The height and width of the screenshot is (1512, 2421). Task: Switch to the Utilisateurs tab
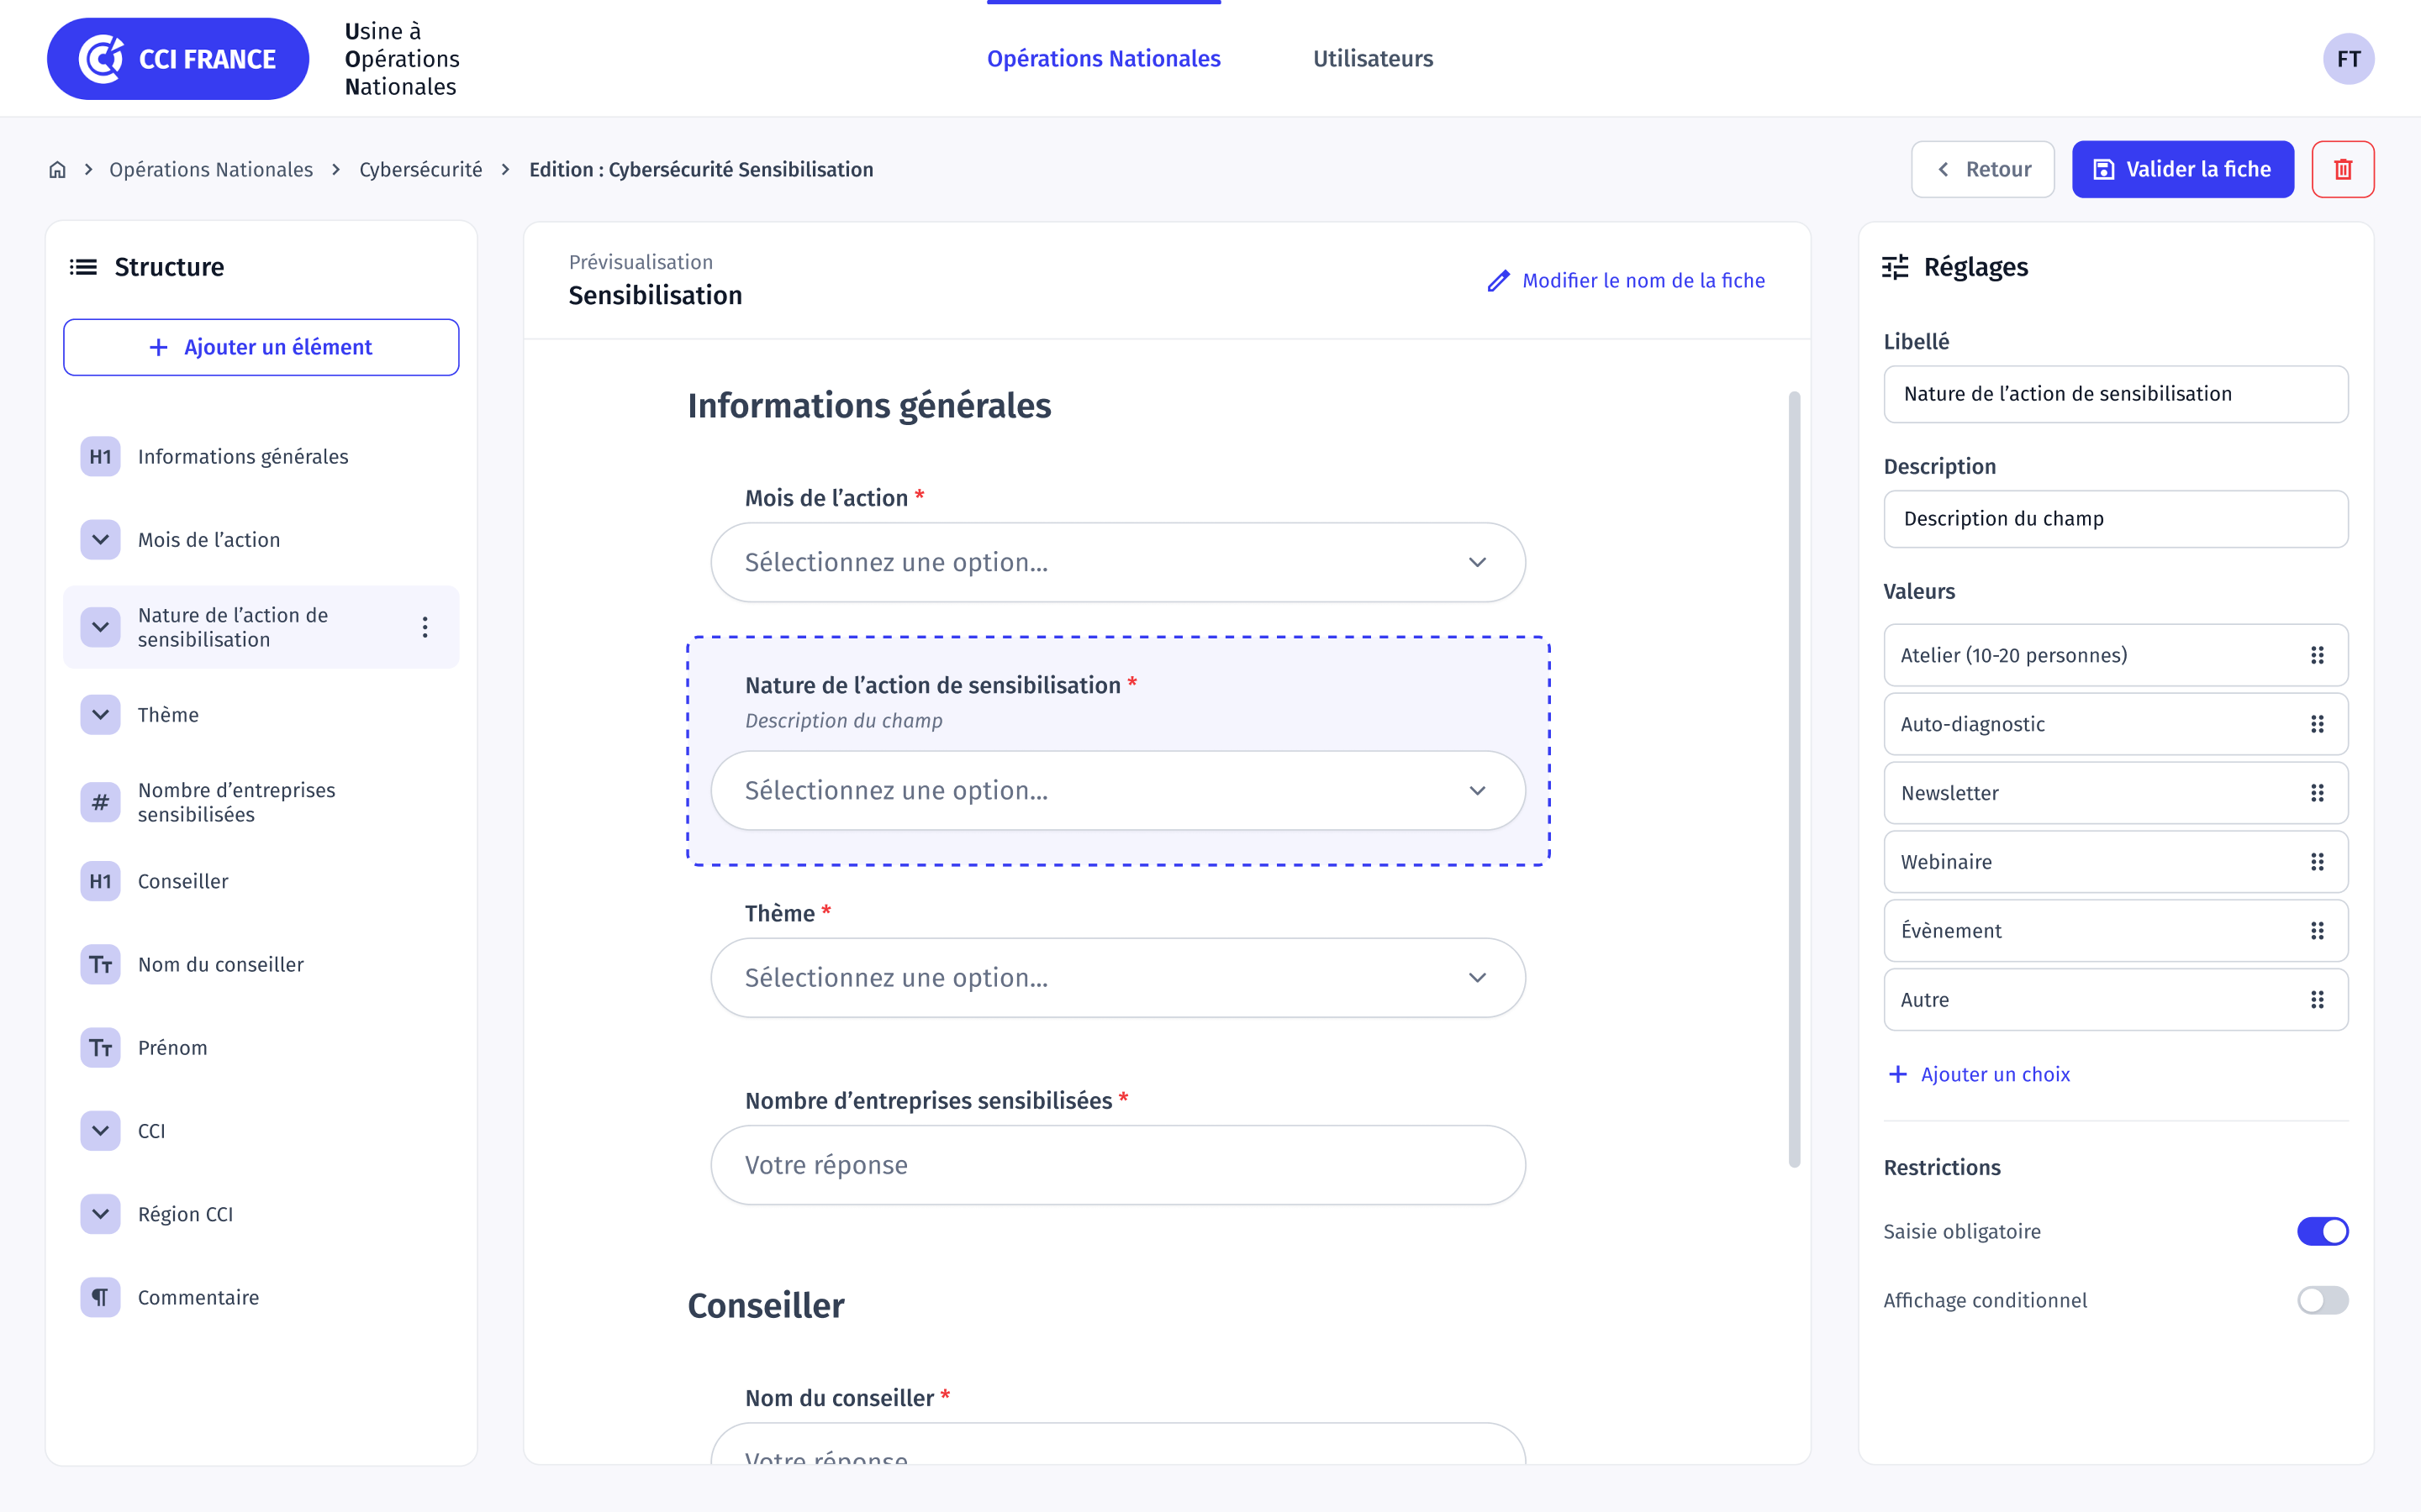pos(1373,59)
